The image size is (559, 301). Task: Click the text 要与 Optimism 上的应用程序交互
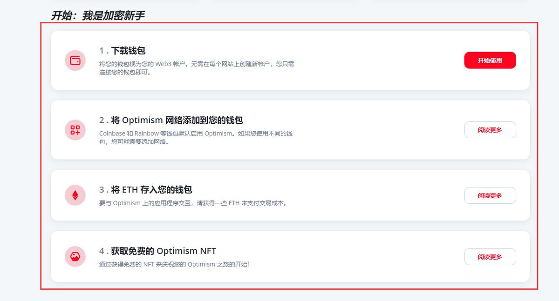pyautogui.click(x=193, y=203)
